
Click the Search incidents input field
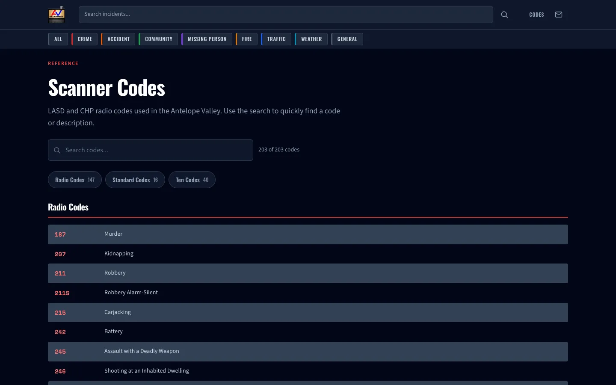[286, 14]
